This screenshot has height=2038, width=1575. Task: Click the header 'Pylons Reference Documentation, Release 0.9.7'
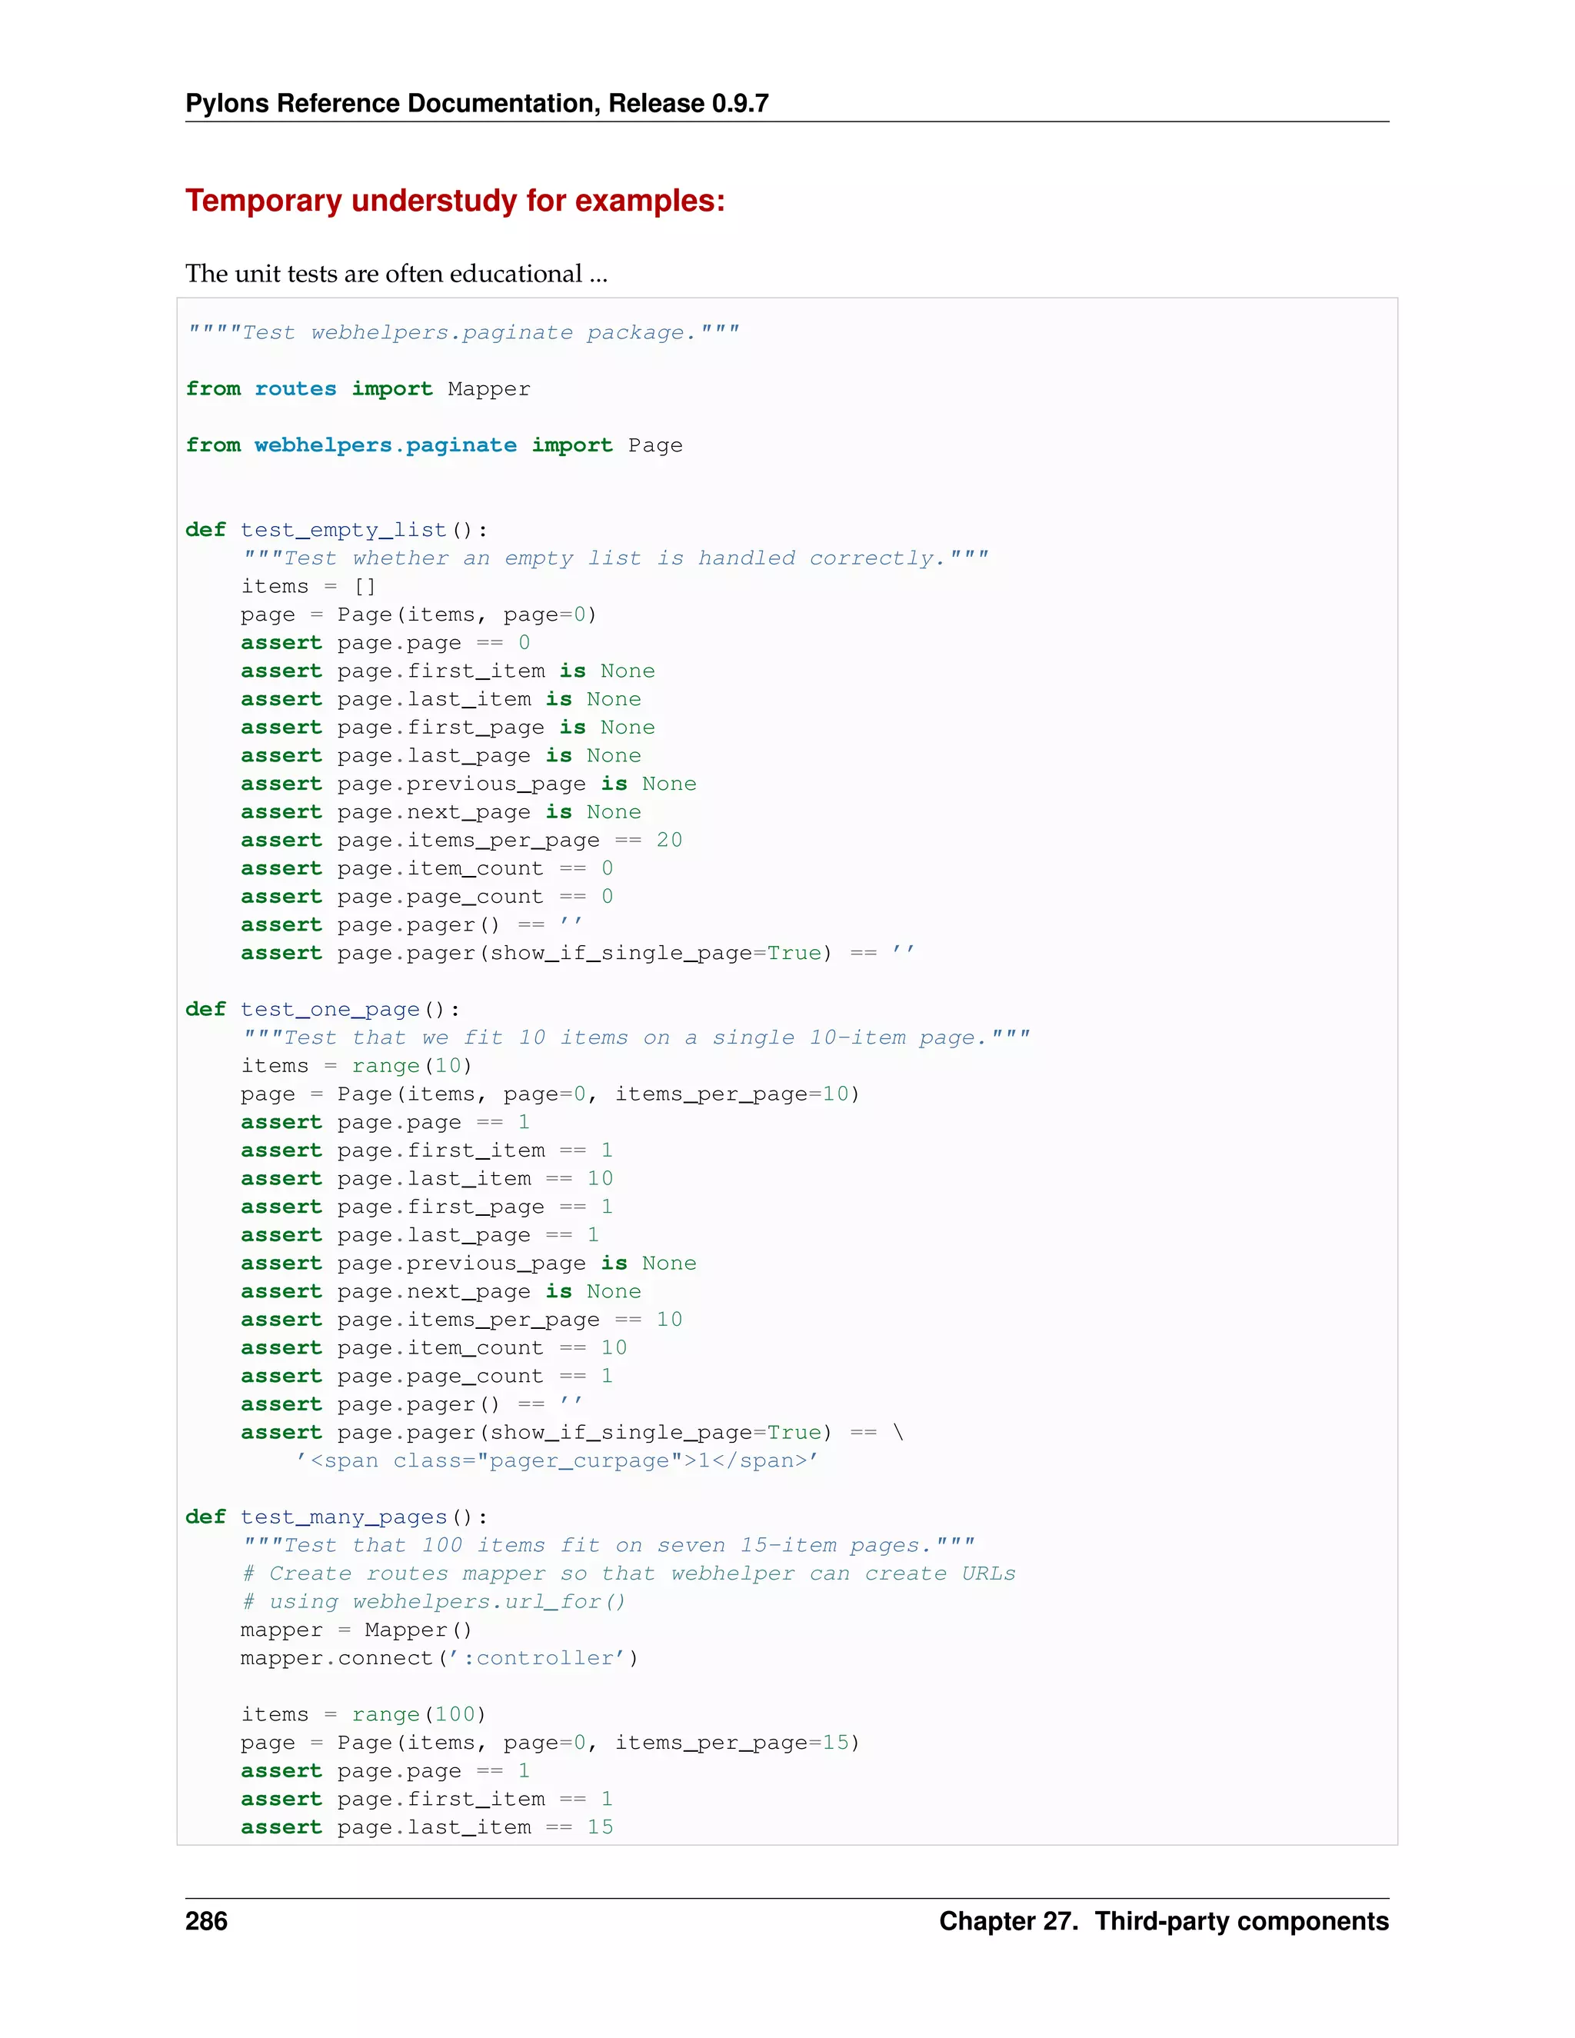click(x=477, y=104)
